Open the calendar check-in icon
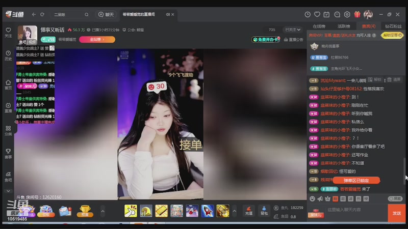The image size is (408, 229). tap(326, 15)
